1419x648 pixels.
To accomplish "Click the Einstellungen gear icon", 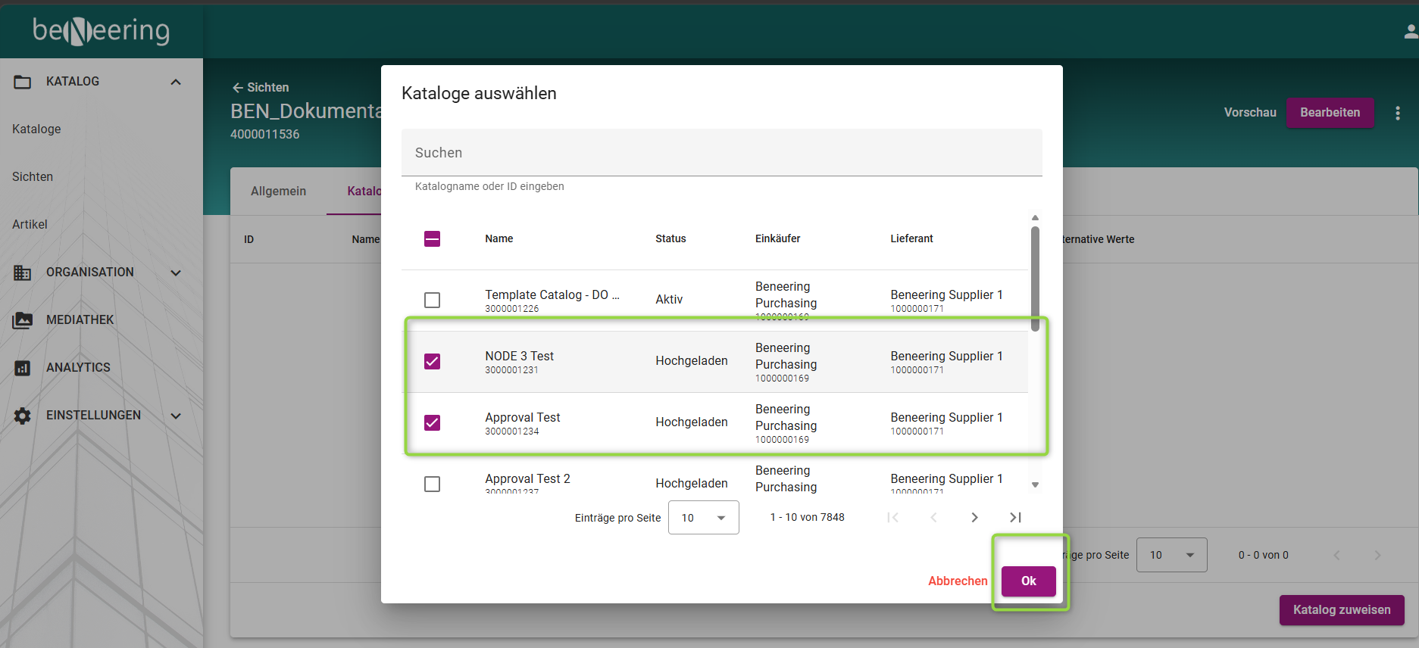I will coord(23,416).
